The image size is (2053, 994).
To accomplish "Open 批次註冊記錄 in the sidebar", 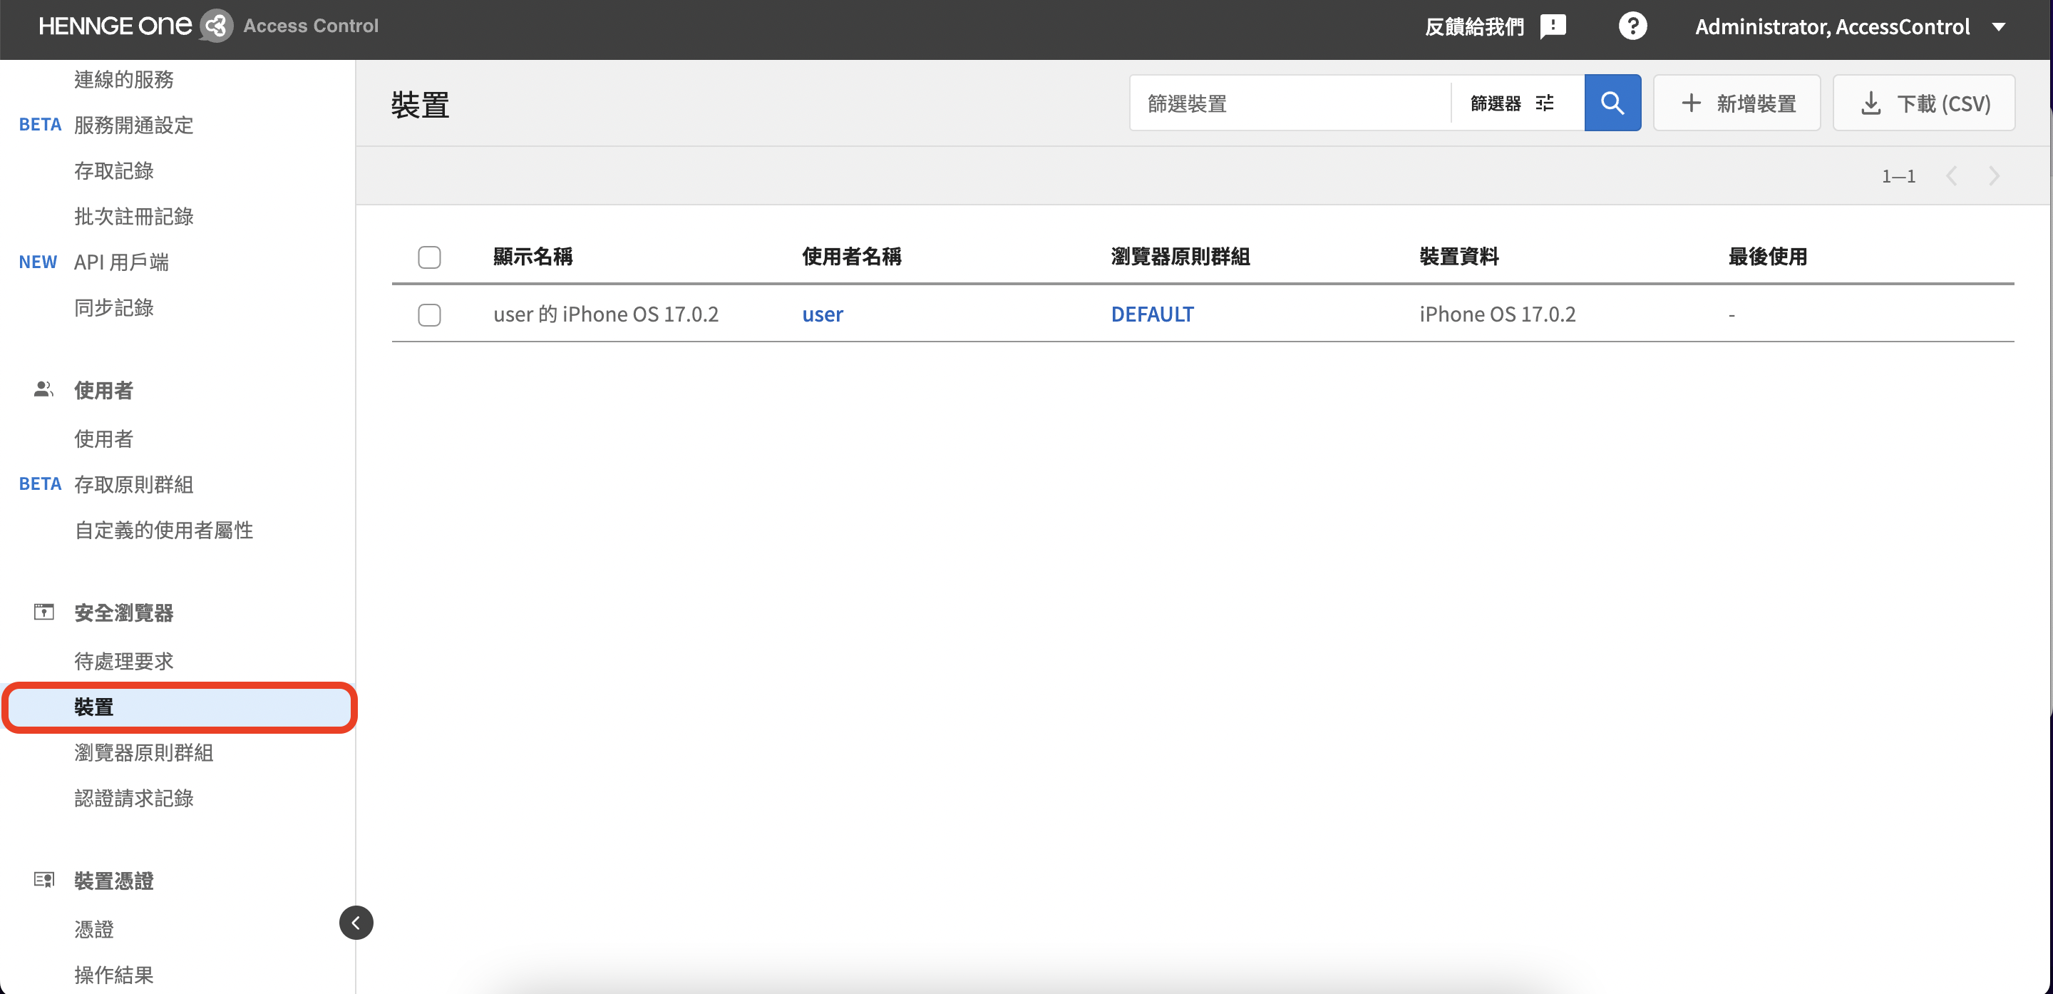I will [x=134, y=216].
